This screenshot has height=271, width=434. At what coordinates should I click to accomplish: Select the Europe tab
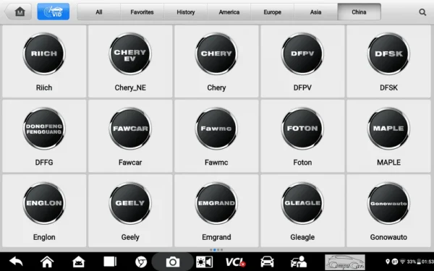(273, 12)
